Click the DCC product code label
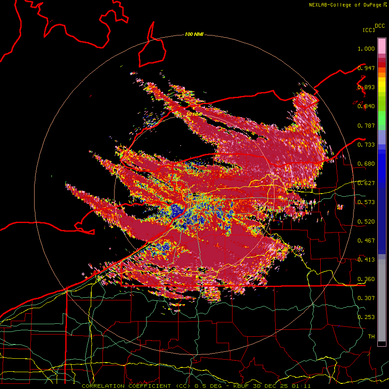 point(379,26)
